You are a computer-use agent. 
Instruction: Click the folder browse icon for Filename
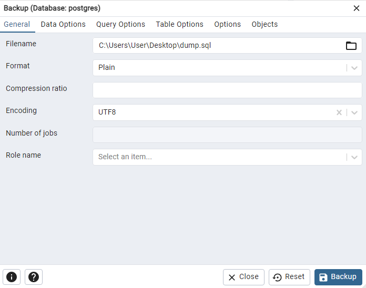[351, 46]
